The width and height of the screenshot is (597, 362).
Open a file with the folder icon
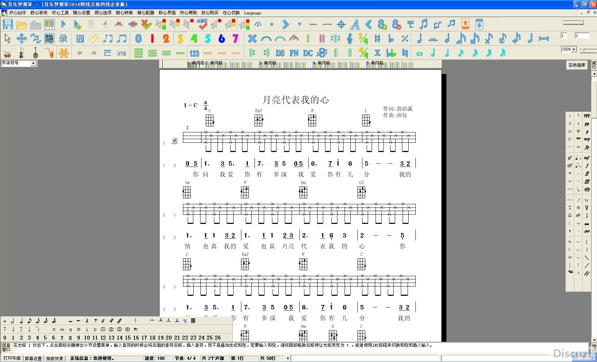click(x=21, y=25)
